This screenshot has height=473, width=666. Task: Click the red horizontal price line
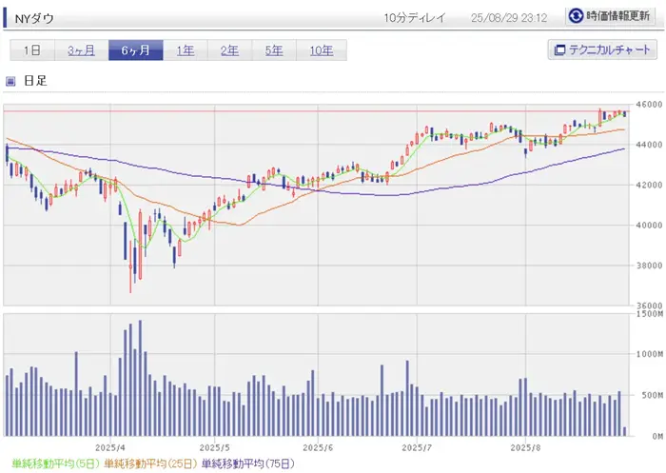tap(317, 111)
